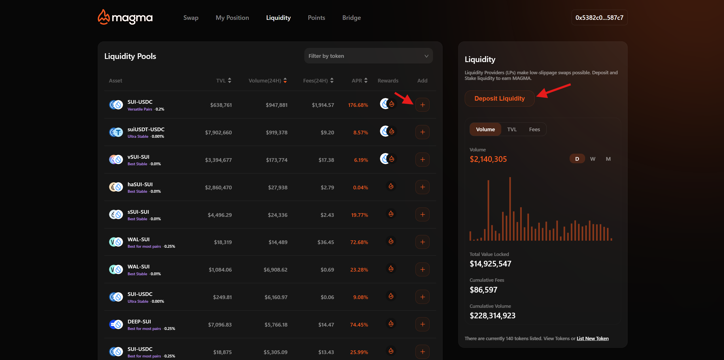Screen dimensions: 724x360
Task: Switch chart to monthly M interval
Action: 608,159
